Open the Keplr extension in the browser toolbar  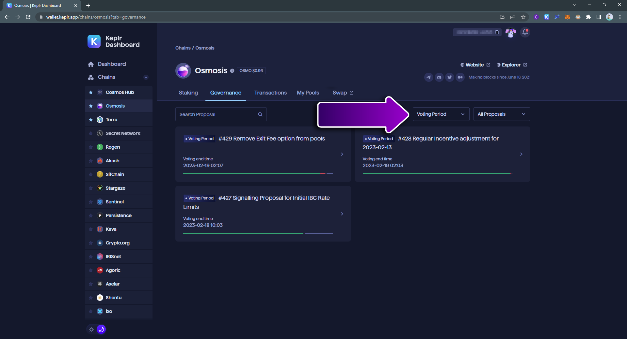click(547, 17)
